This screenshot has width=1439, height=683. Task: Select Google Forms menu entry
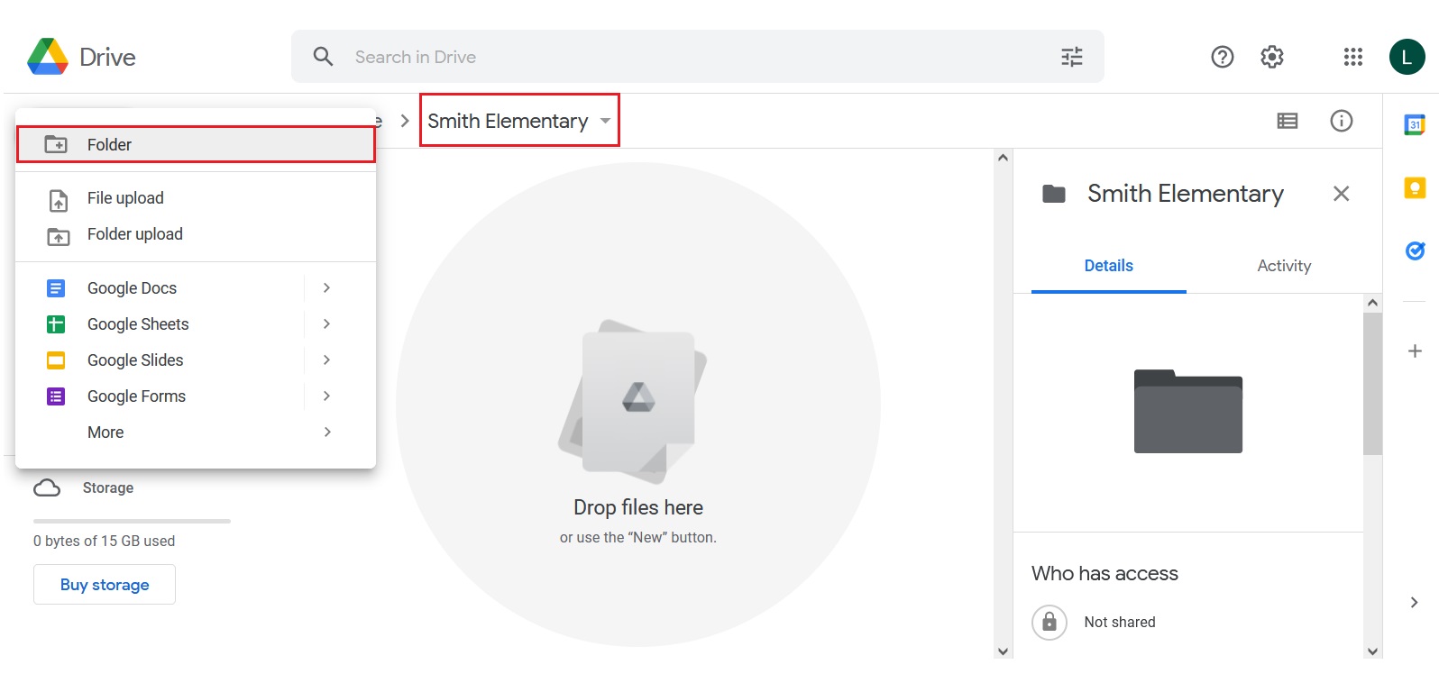pos(196,396)
